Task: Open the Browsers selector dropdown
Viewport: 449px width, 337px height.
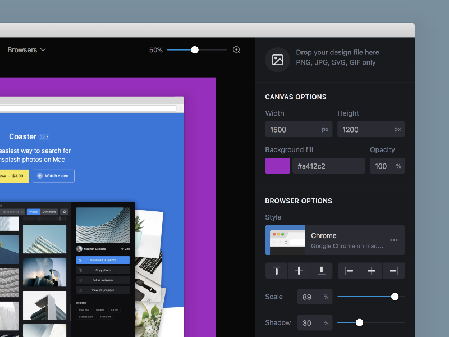Action: pos(26,49)
